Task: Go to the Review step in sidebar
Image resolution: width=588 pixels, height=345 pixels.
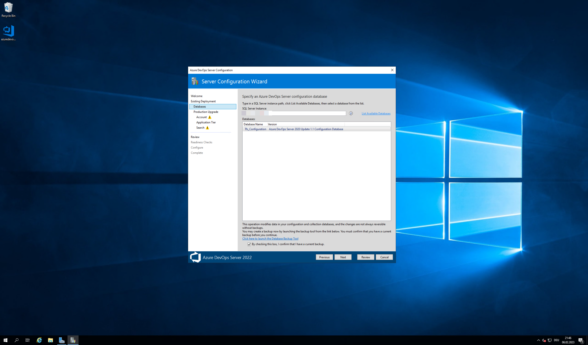Action: pos(195,137)
